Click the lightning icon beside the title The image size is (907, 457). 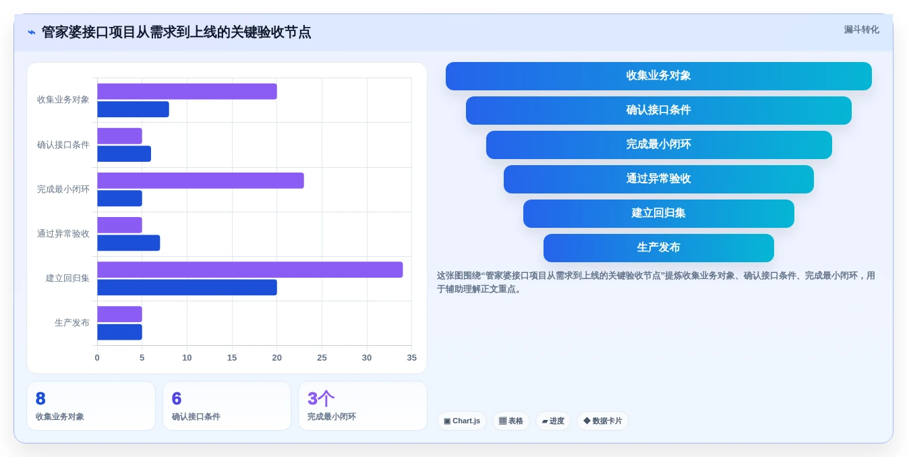pos(32,32)
